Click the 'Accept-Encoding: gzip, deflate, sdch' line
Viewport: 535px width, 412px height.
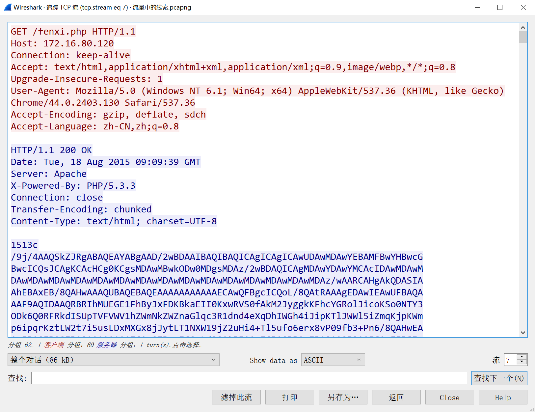click(x=108, y=115)
